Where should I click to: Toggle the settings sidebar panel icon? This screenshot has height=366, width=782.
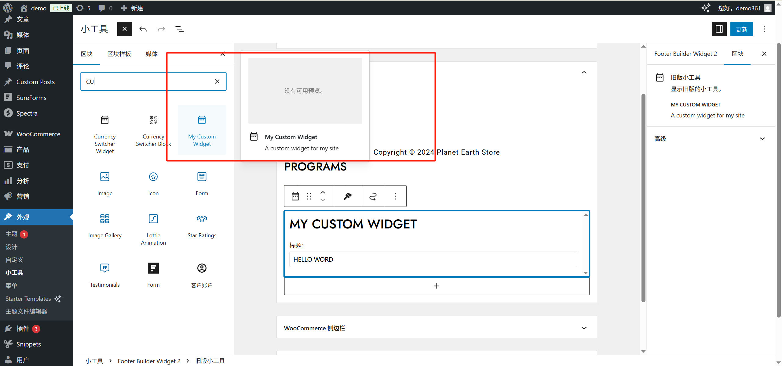pos(719,29)
